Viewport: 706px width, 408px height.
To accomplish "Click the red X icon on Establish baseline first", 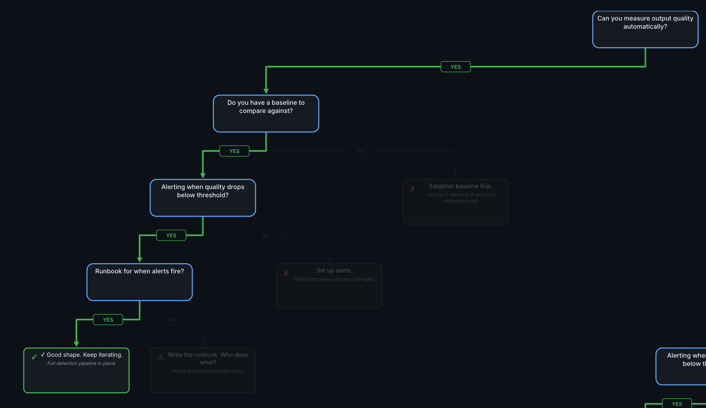I will tap(412, 189).
